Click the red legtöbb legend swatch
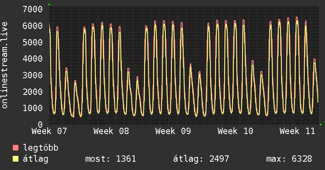This screenshot has width=325, height=170. click(15, 148)
